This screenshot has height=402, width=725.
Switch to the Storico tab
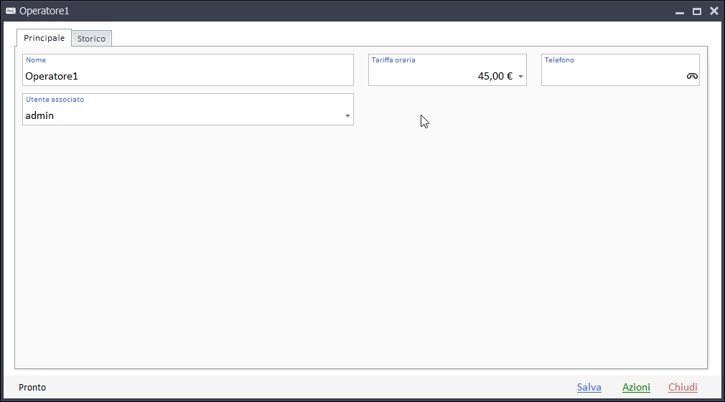(91, 39)
